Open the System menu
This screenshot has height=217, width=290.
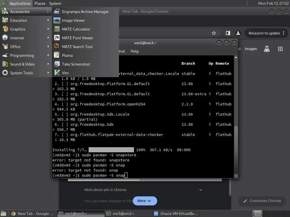click(55, 3)
